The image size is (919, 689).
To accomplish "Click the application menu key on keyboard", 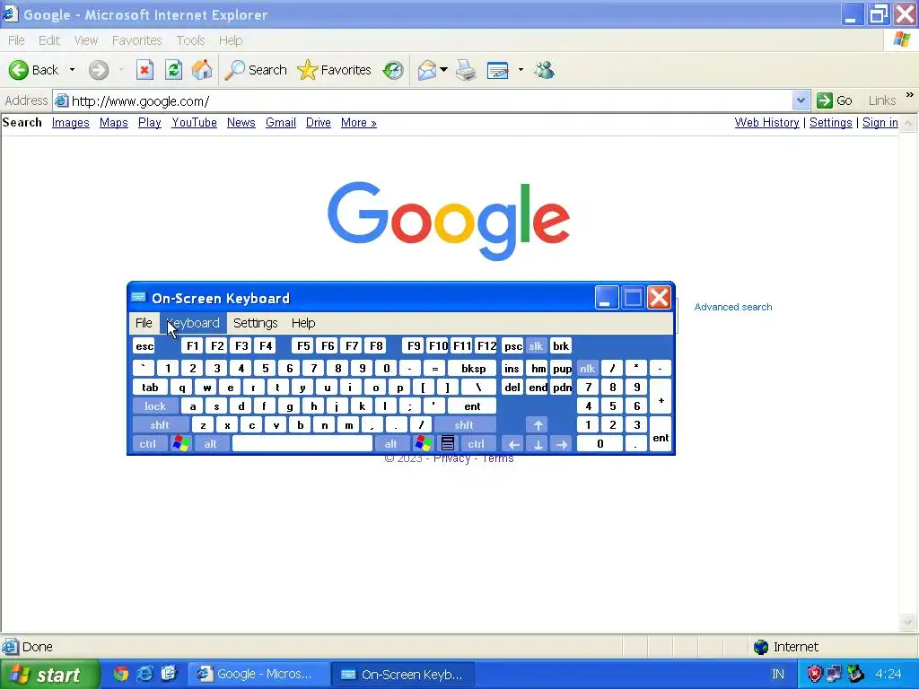I will point(447,443).
